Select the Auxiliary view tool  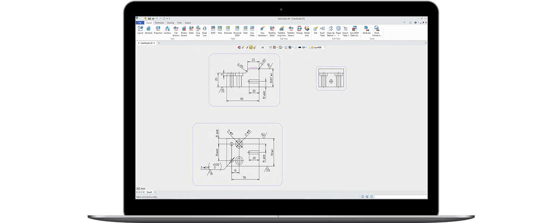[167, 30]
